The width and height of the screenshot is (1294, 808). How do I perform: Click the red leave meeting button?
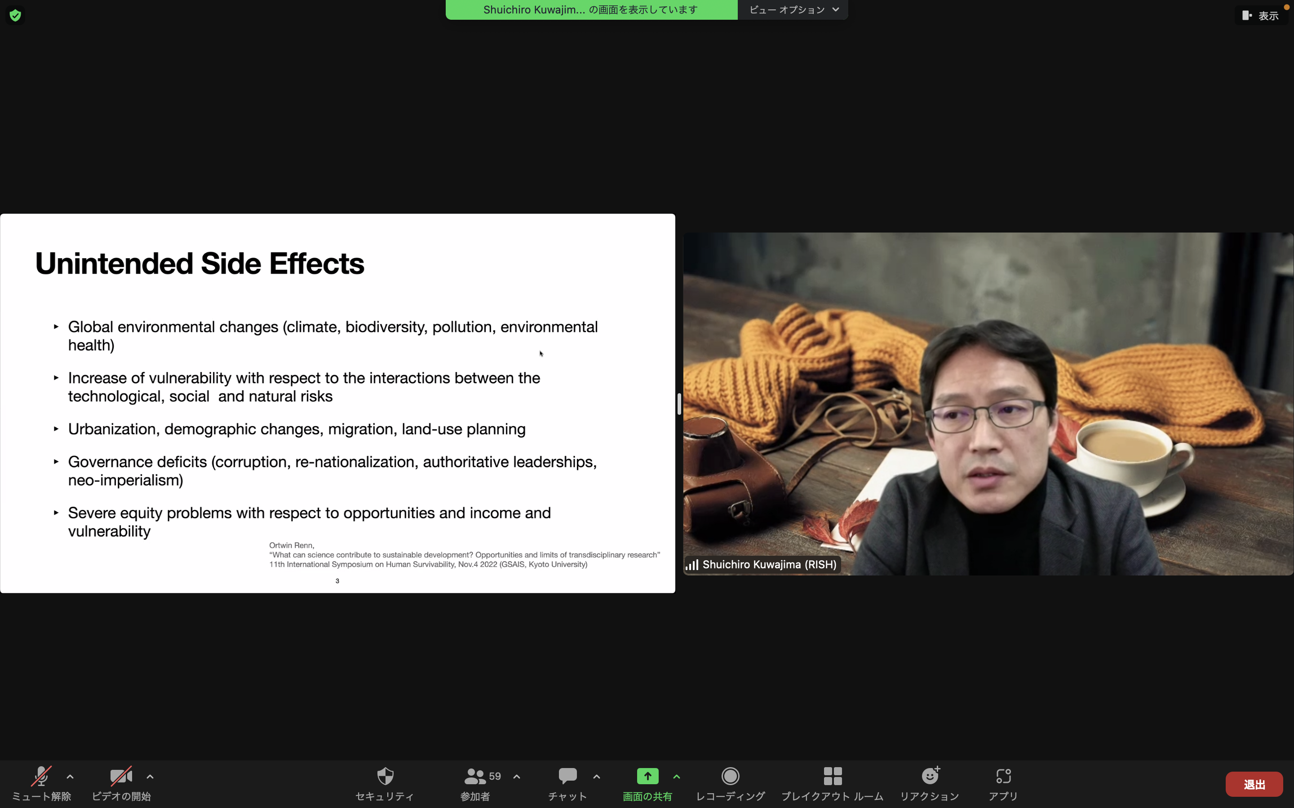1254,784
